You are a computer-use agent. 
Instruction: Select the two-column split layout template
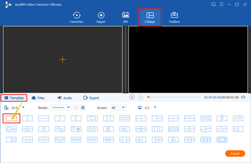pyautogui.click(x=27, y=118)
